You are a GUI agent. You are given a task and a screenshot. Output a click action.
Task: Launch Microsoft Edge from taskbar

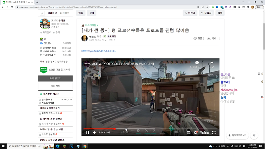click(58, 146)
